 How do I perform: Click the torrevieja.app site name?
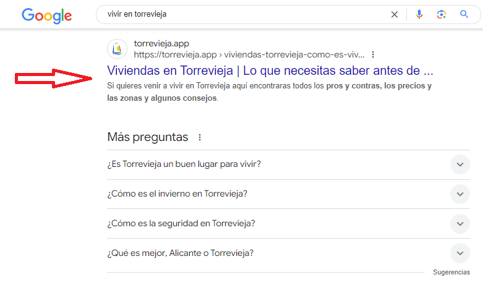[161, 44]
